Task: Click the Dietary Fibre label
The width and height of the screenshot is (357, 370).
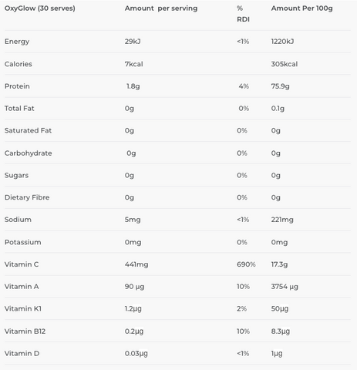Action: 27,197
